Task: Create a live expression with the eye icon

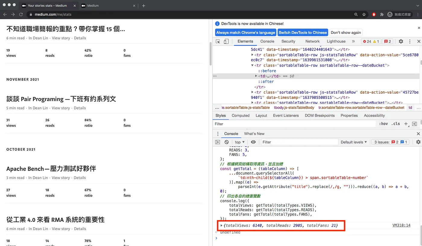Action: click(x=253, y=142)
